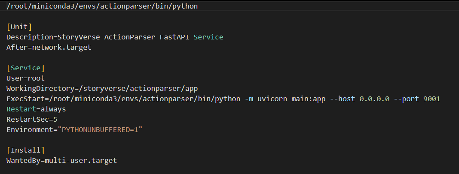The image size is (459, 174).
Task: Click the WorkingDirectory=/storyverse/actionparser/app line
Action: click(x=102, y=88)
